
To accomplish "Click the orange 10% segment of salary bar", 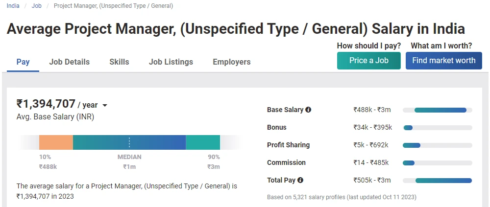I will point(56,142).
